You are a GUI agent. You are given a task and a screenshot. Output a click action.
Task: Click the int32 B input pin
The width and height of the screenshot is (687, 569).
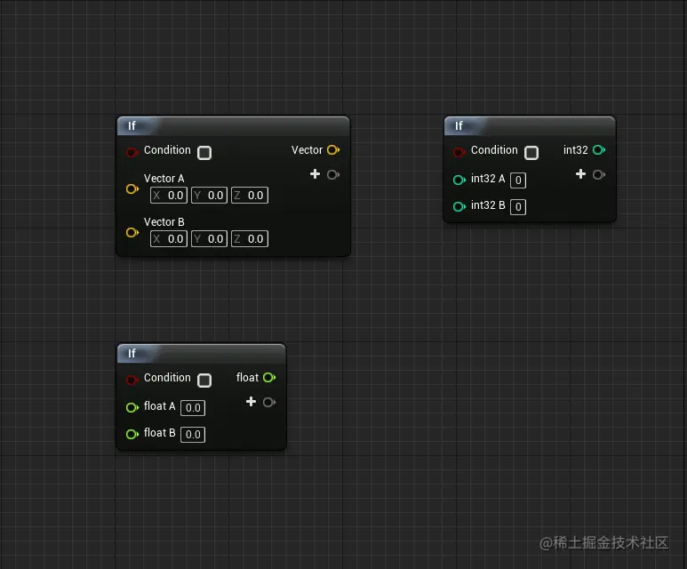(x=459, y=206)
